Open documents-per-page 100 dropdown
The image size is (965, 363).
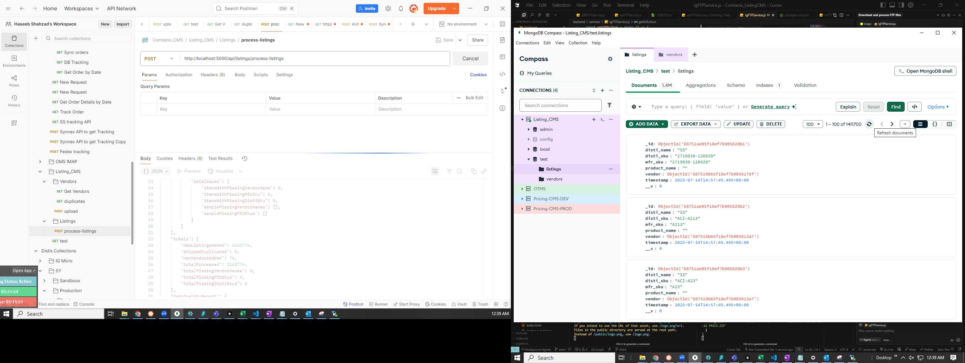[x=812, y=124]
